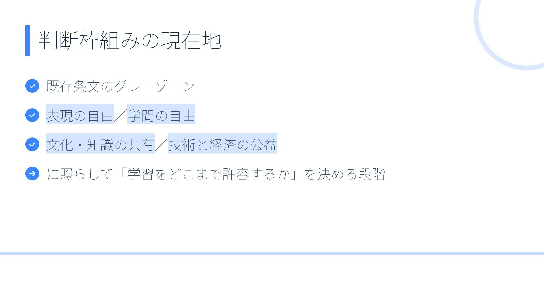Click the text 既存条文のグレーゾーン

click(120, 86)
